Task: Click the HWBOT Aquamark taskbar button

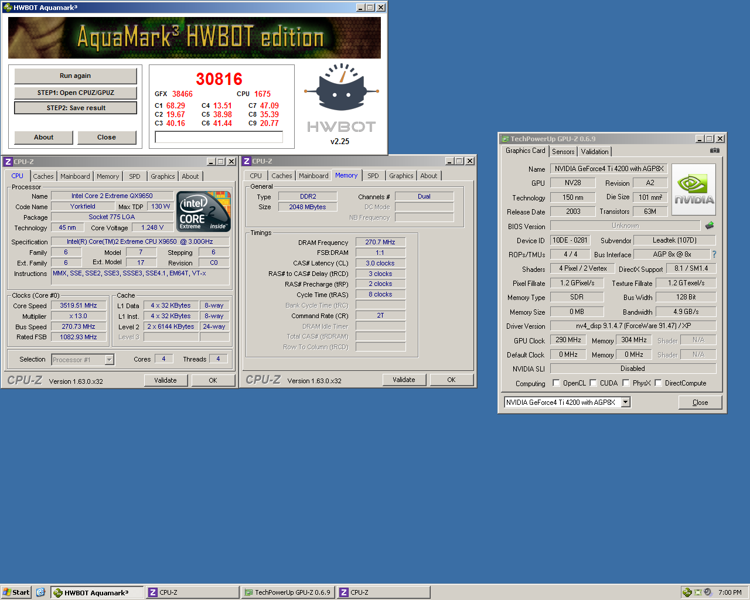Action: (97, 592)
